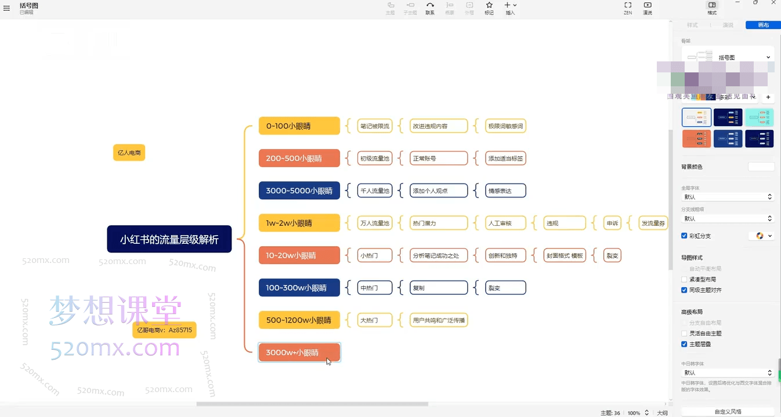This screenshot has width=781, height=417.
Task: Click the 自定义风格 button
Action: pyautogui.click(x=728, y=411)
